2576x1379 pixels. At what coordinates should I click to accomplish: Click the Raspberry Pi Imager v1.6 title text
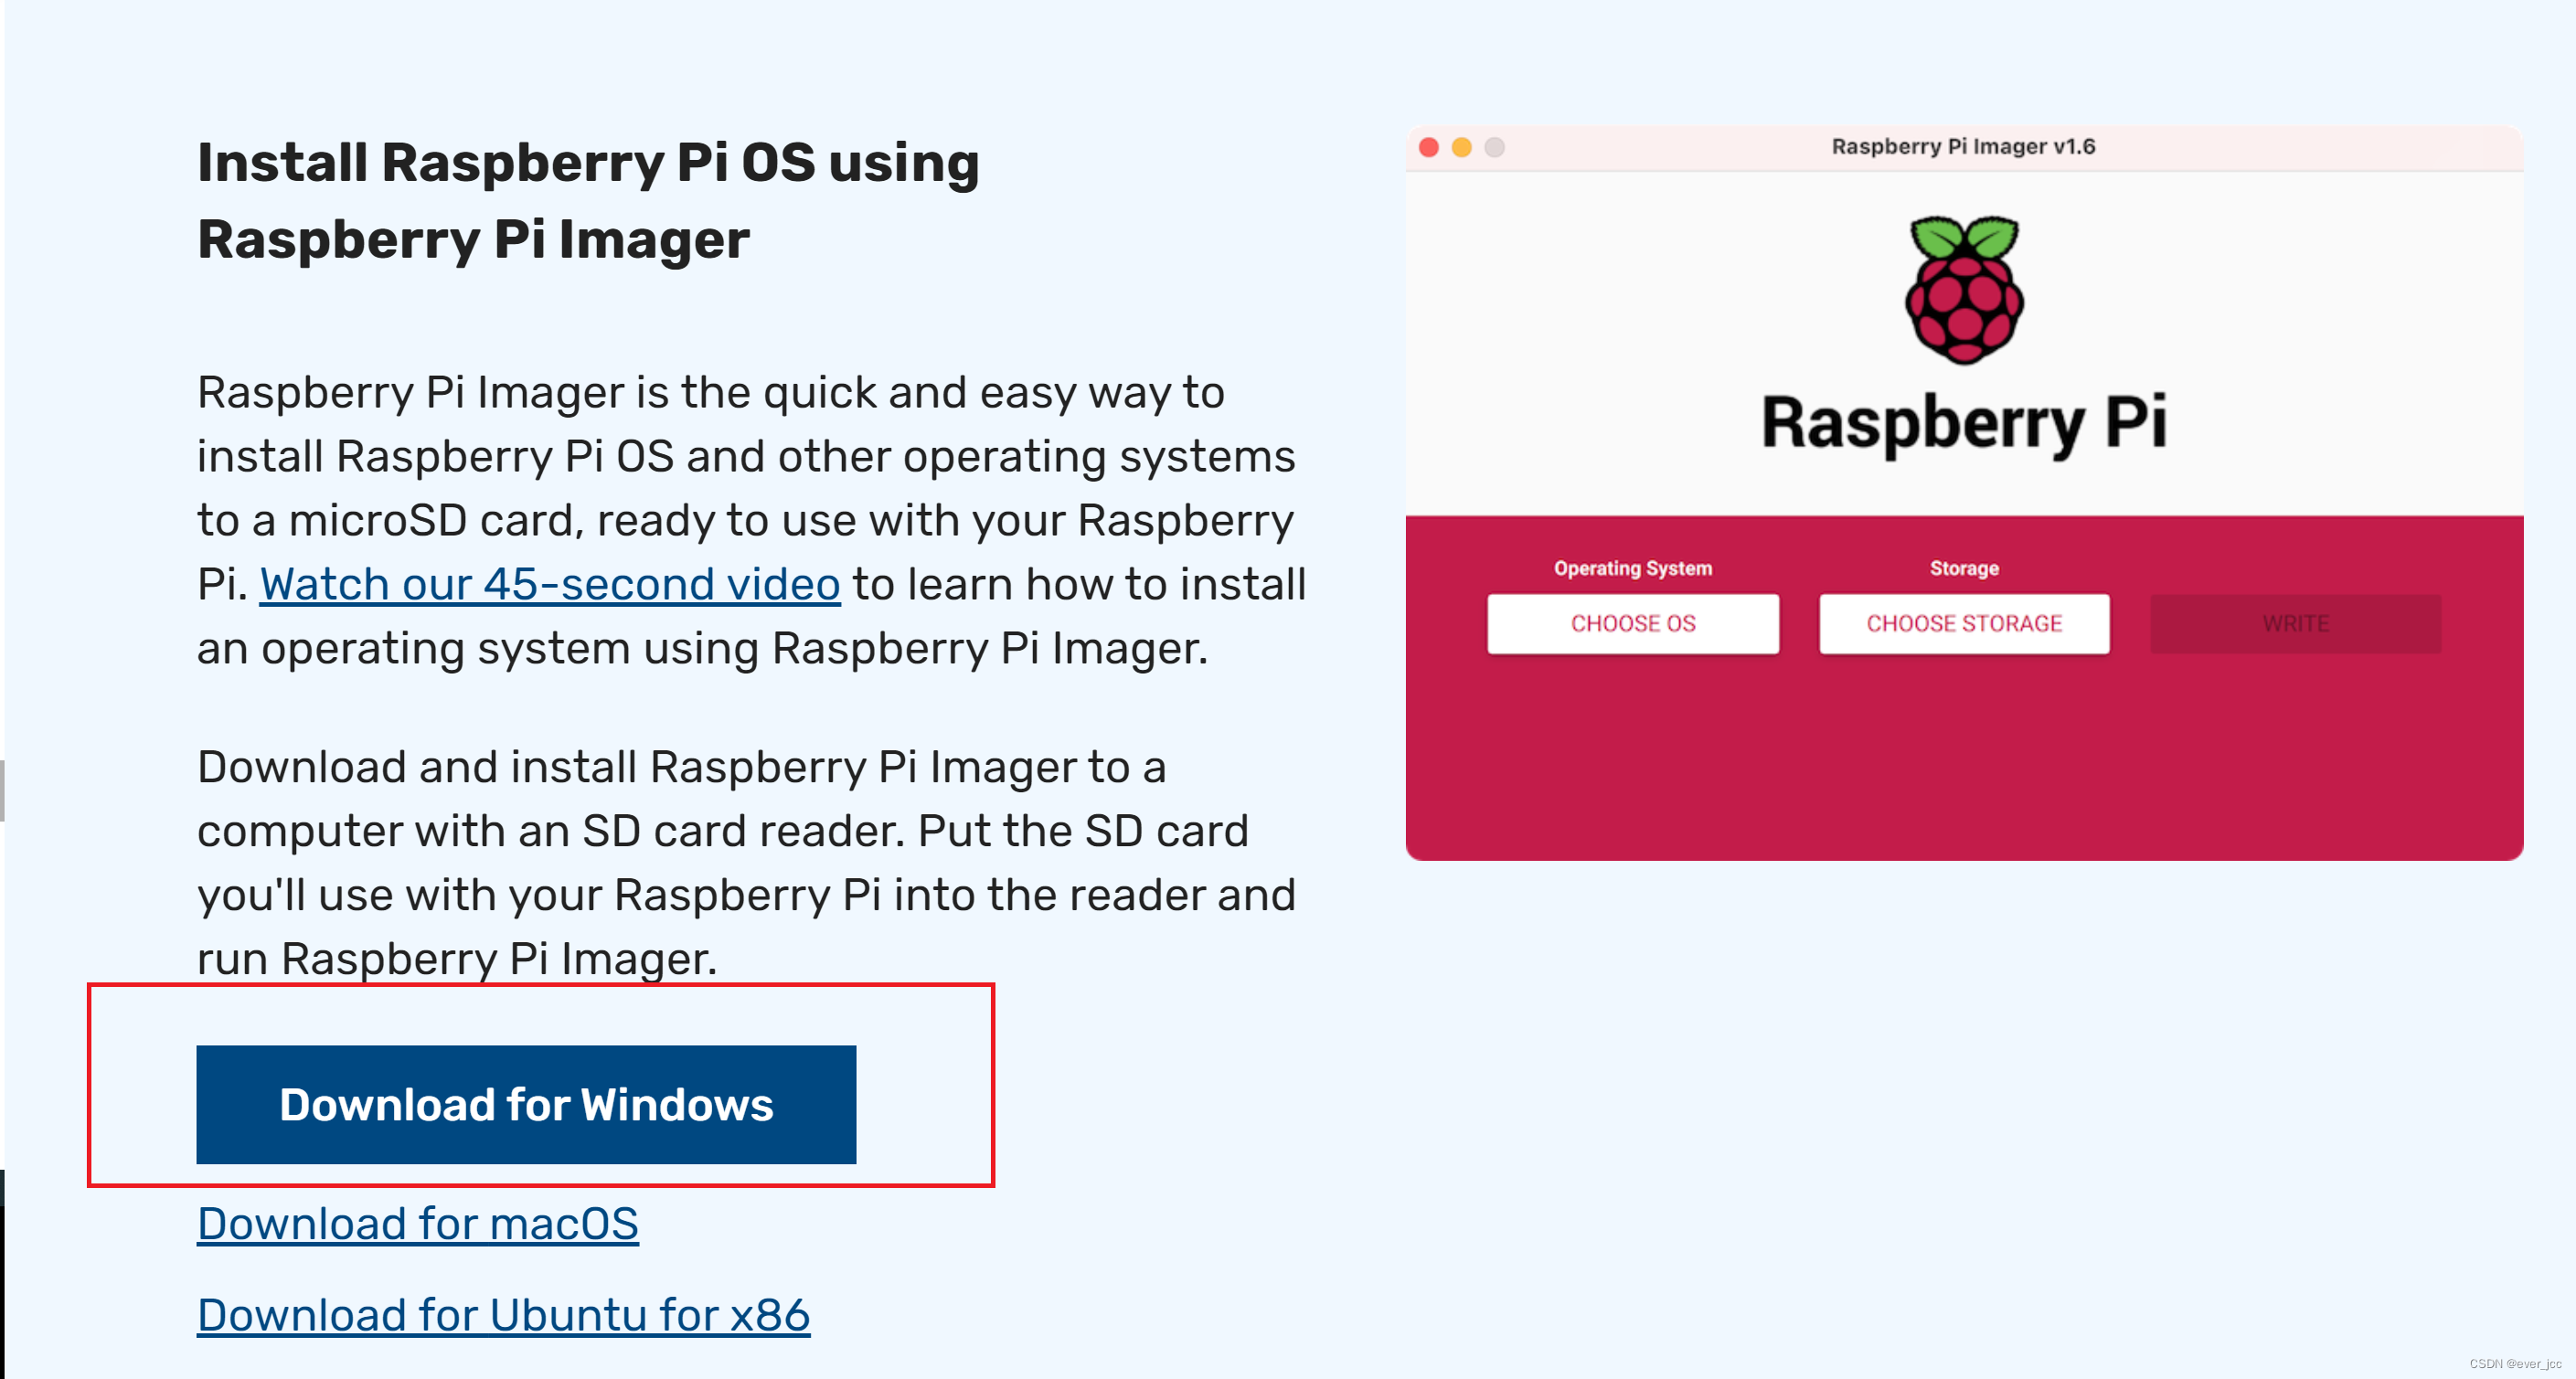(1963, 147)
